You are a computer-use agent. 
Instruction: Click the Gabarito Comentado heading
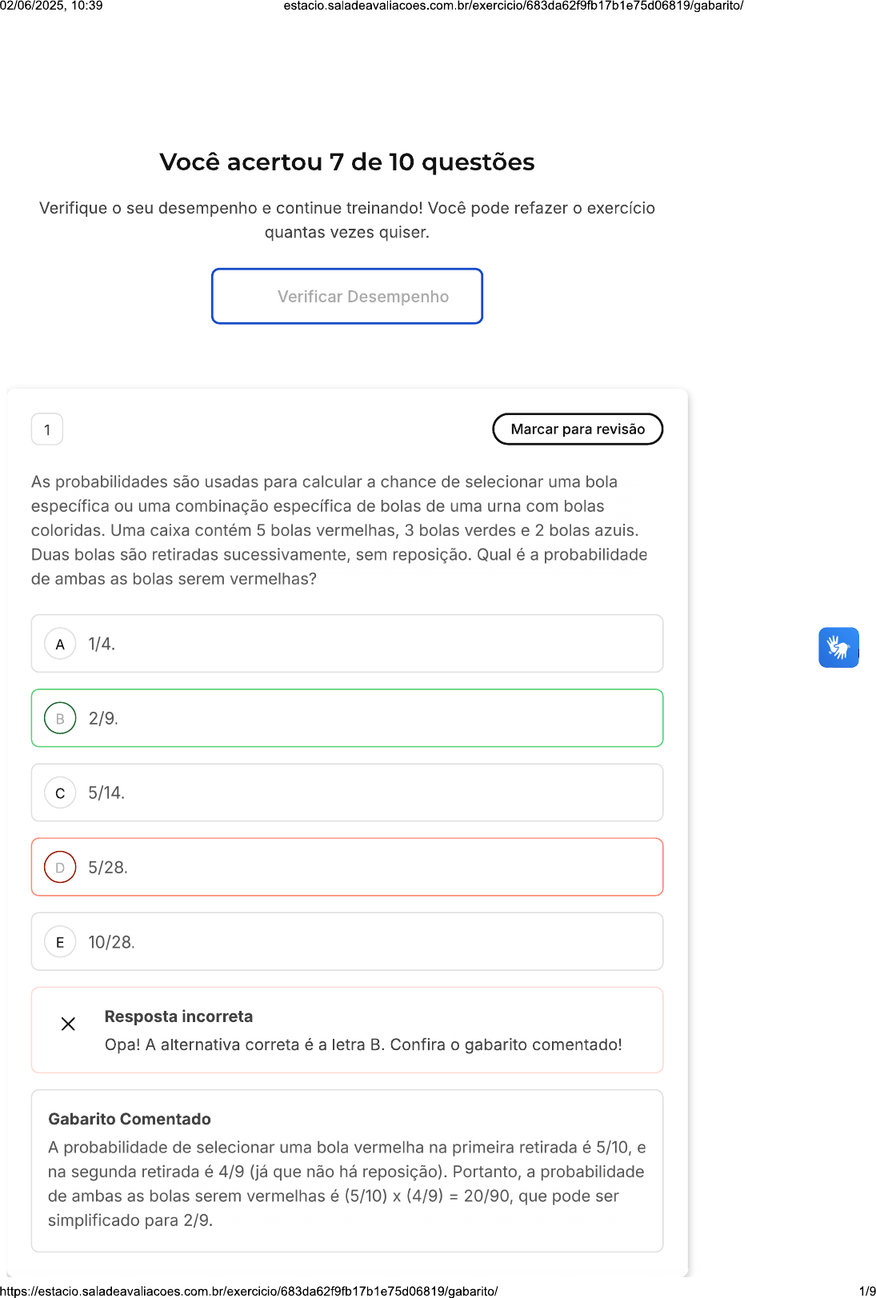pyautogui.click(x=130, y=1119)
